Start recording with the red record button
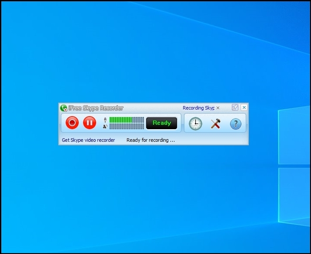This screenshot has height=254, width=311. pos(72,123)
